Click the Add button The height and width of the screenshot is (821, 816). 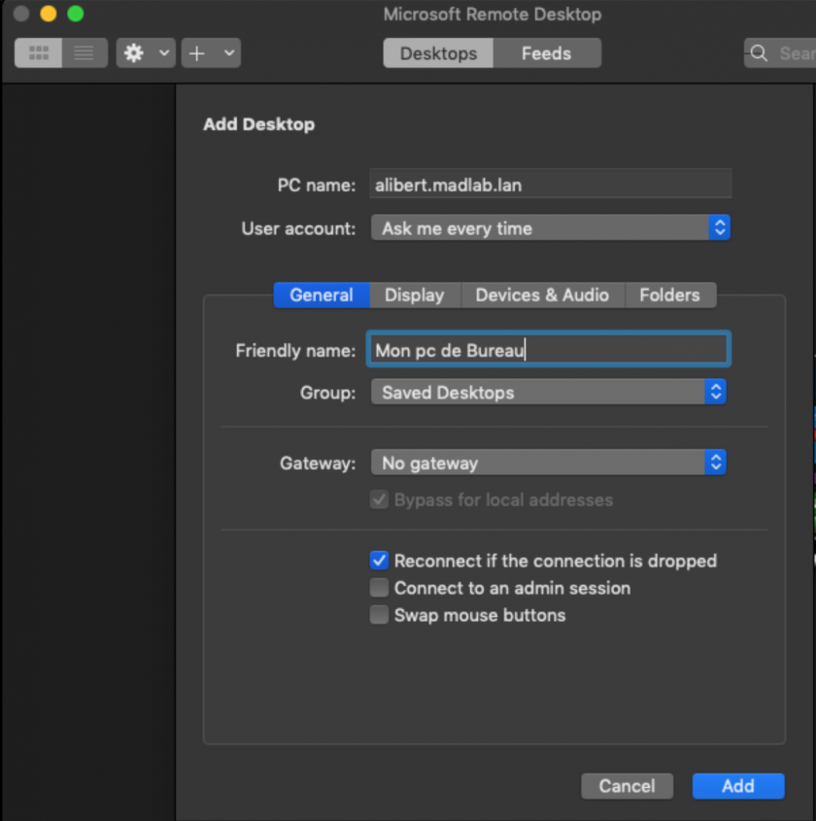(738, 785)
